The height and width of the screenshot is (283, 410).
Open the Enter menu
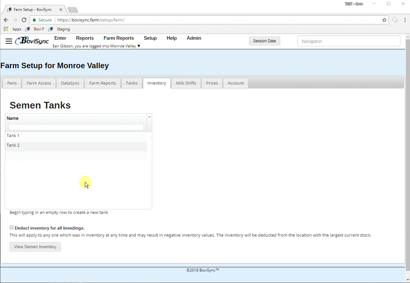[60, 38]
